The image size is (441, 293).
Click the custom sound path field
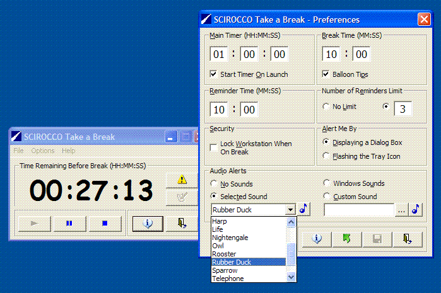[359, 210]
